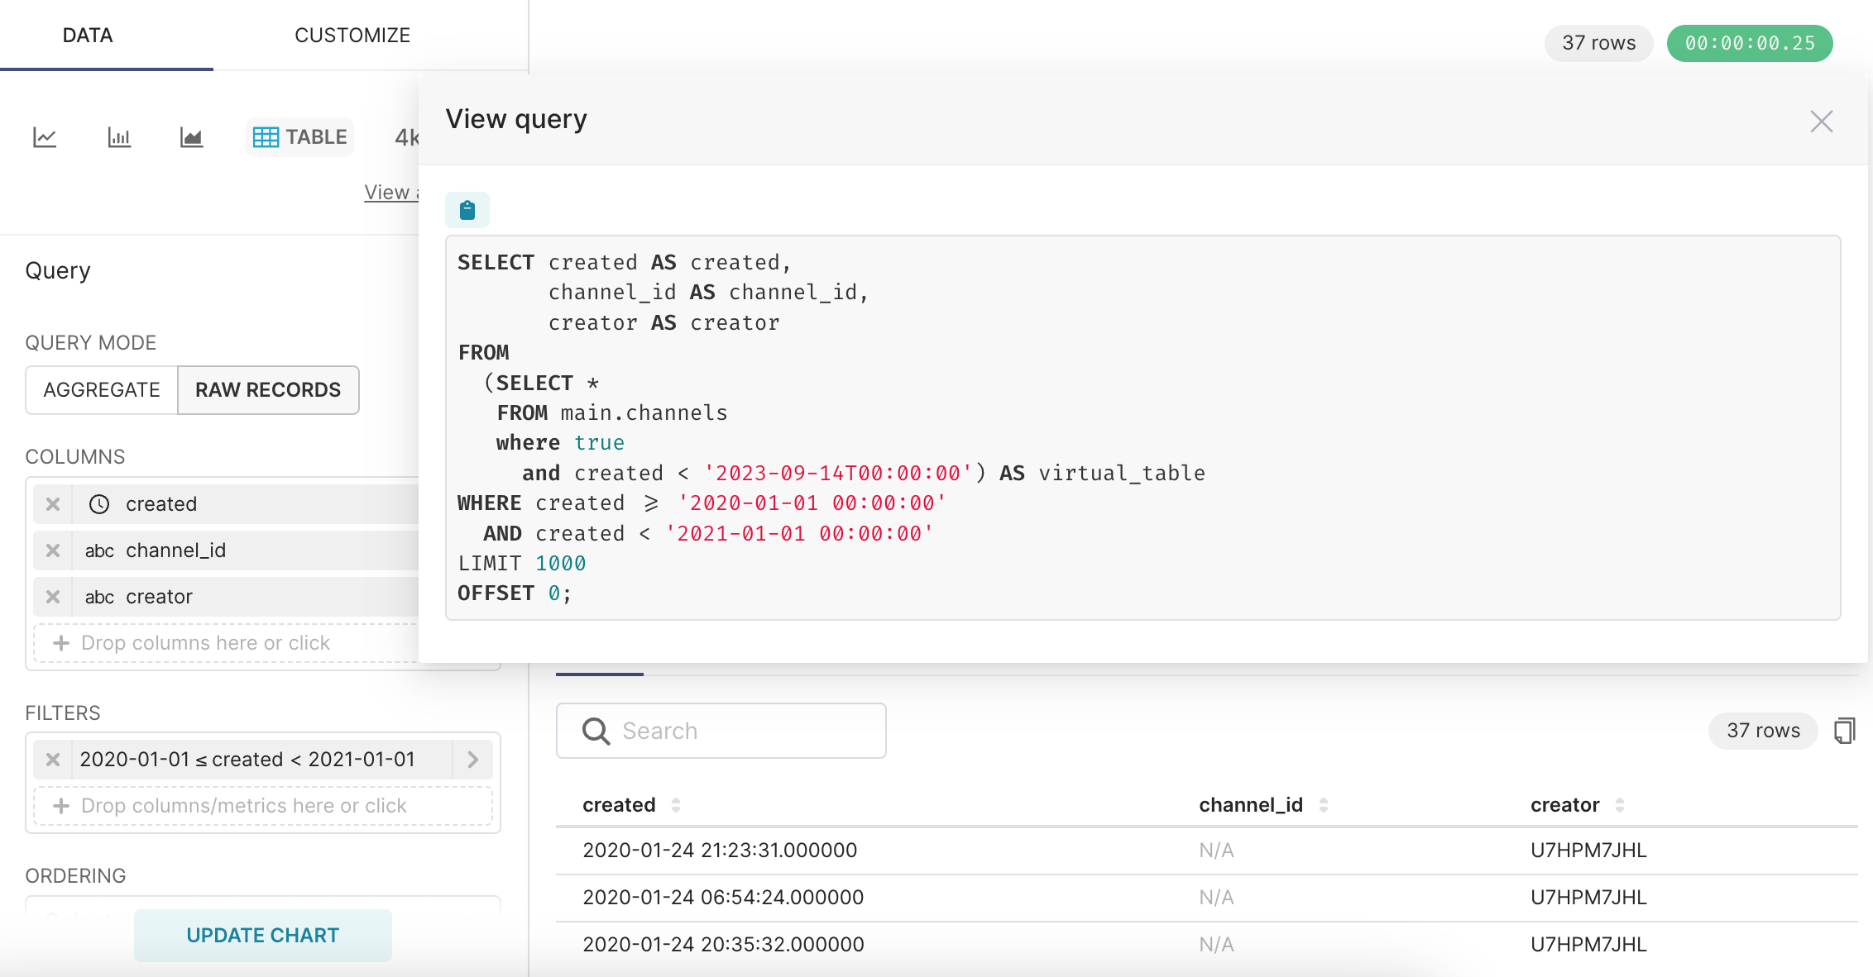Switch query mode to AGGREGATE
The image size is (1873, 977).
coord(101,389)
